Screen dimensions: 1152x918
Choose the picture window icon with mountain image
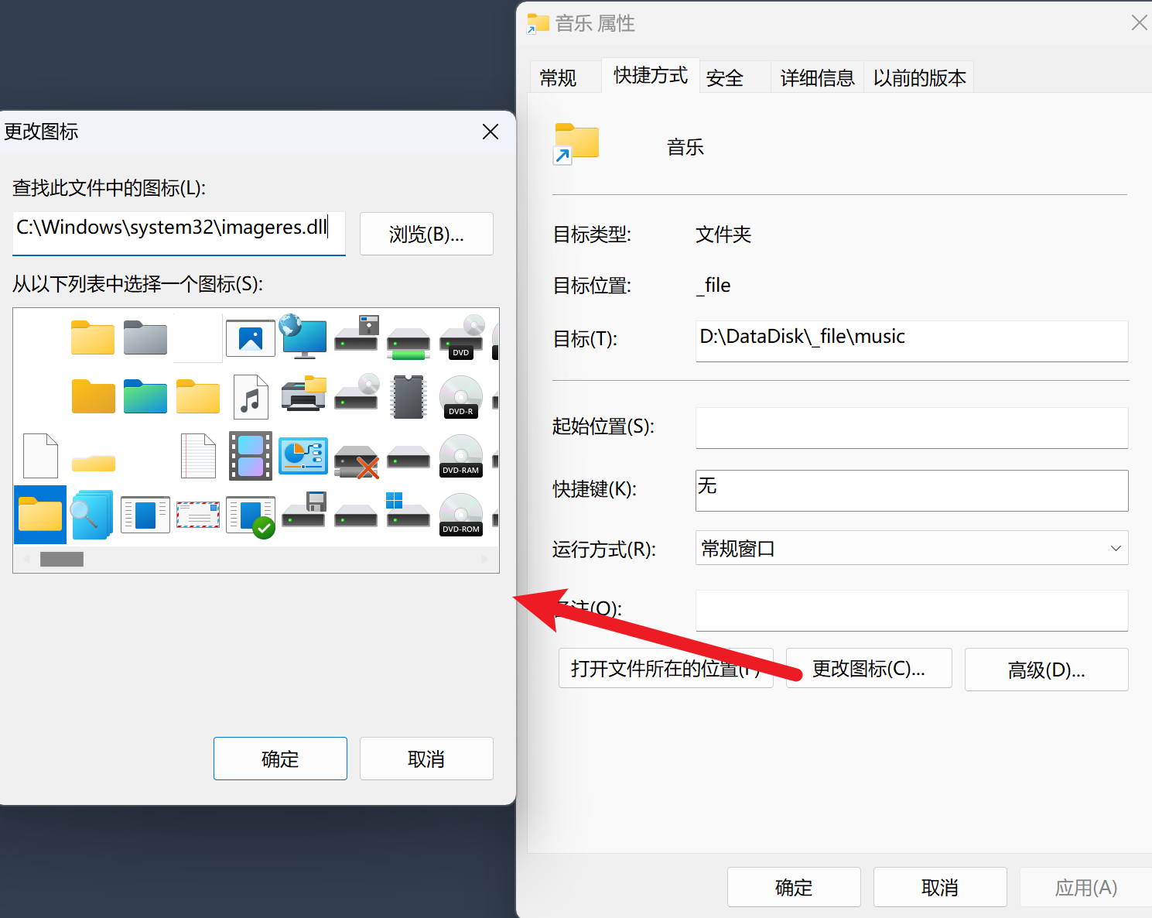point(251,338)
